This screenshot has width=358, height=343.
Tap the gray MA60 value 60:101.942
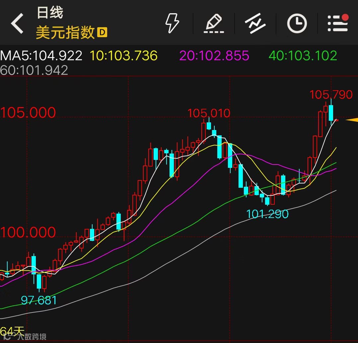(x=34, y=70)
